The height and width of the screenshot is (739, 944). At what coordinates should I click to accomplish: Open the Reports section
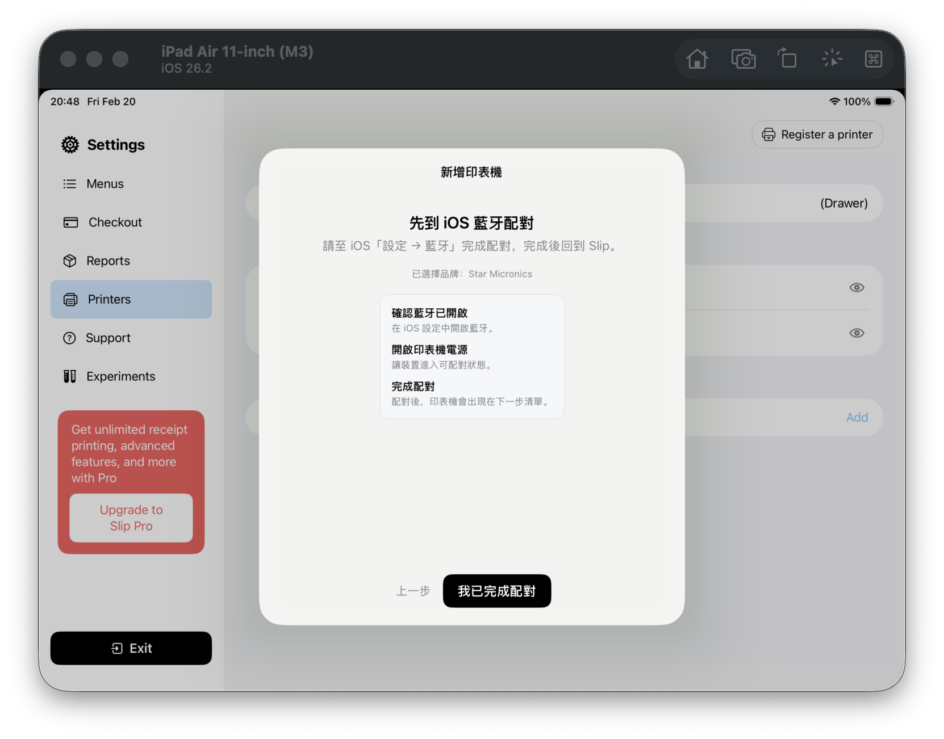[108, 261]
